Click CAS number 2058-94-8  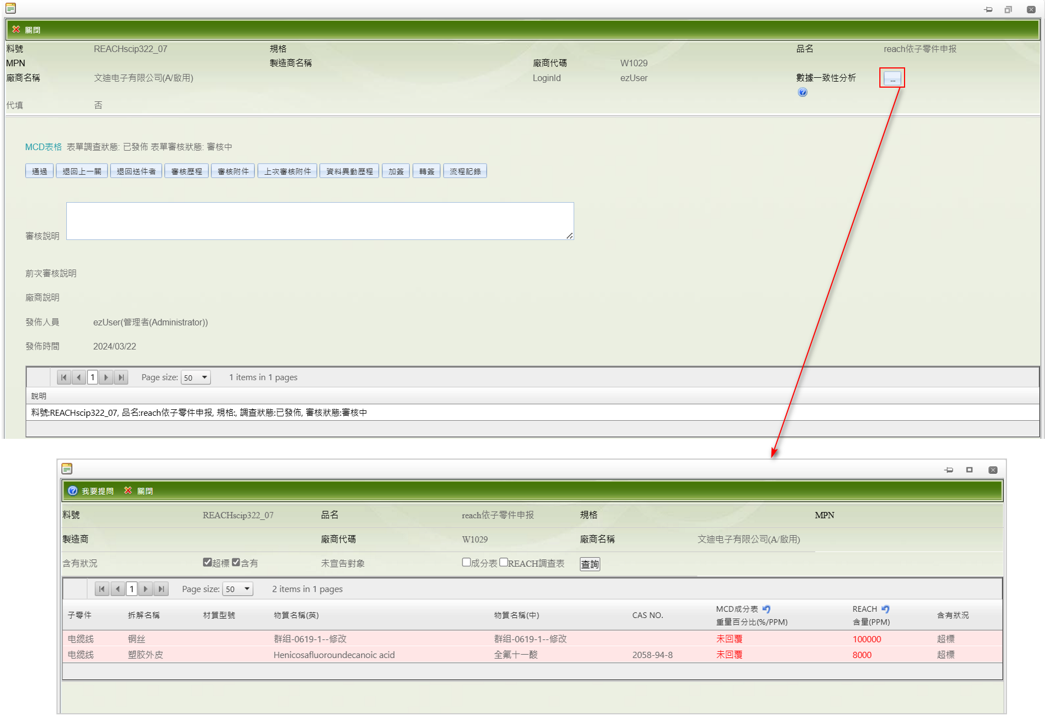point(652,655)
